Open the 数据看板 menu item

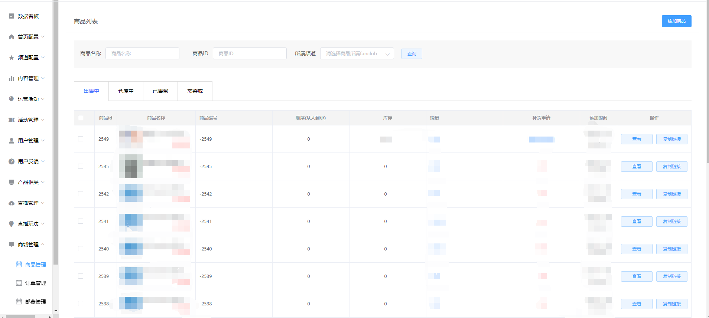28,16
